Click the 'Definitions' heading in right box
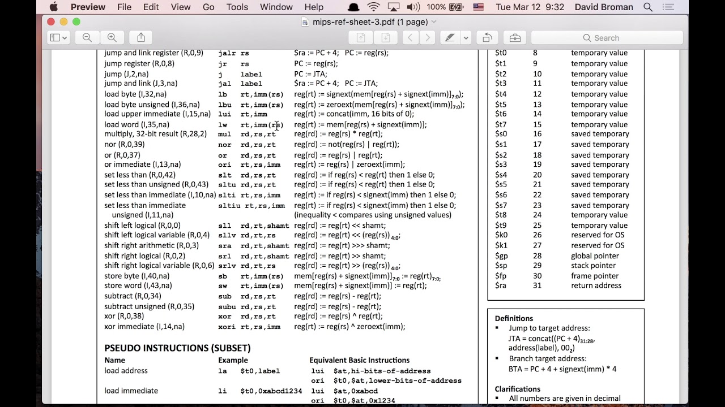The image size is (725, 407). coord(514,318)
